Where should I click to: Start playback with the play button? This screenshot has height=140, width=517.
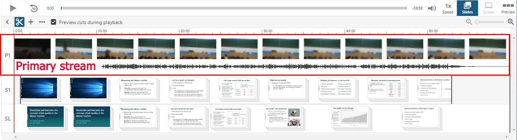[13, 8]
